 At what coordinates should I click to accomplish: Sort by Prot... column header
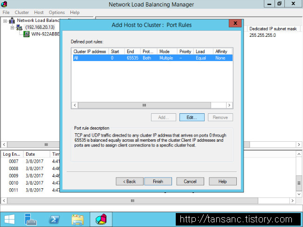point(149,52)
